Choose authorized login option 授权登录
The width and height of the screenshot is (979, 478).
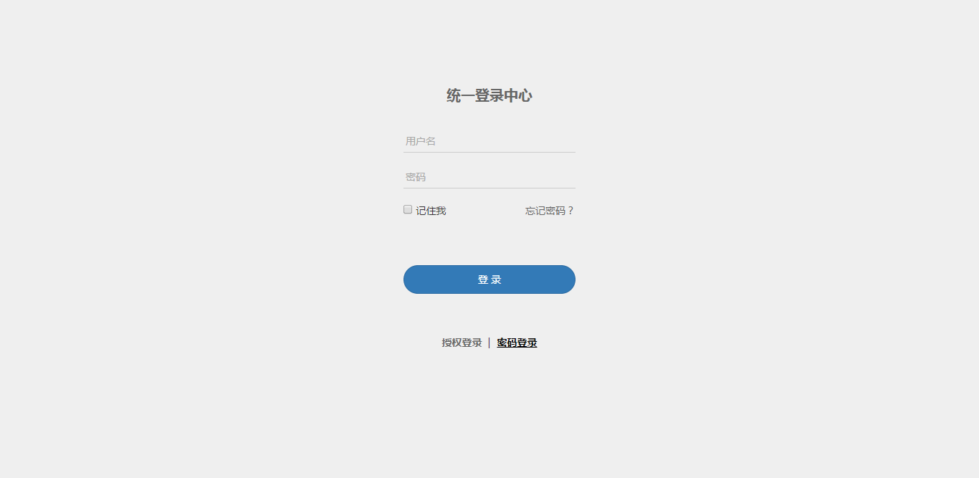point(462,343)
